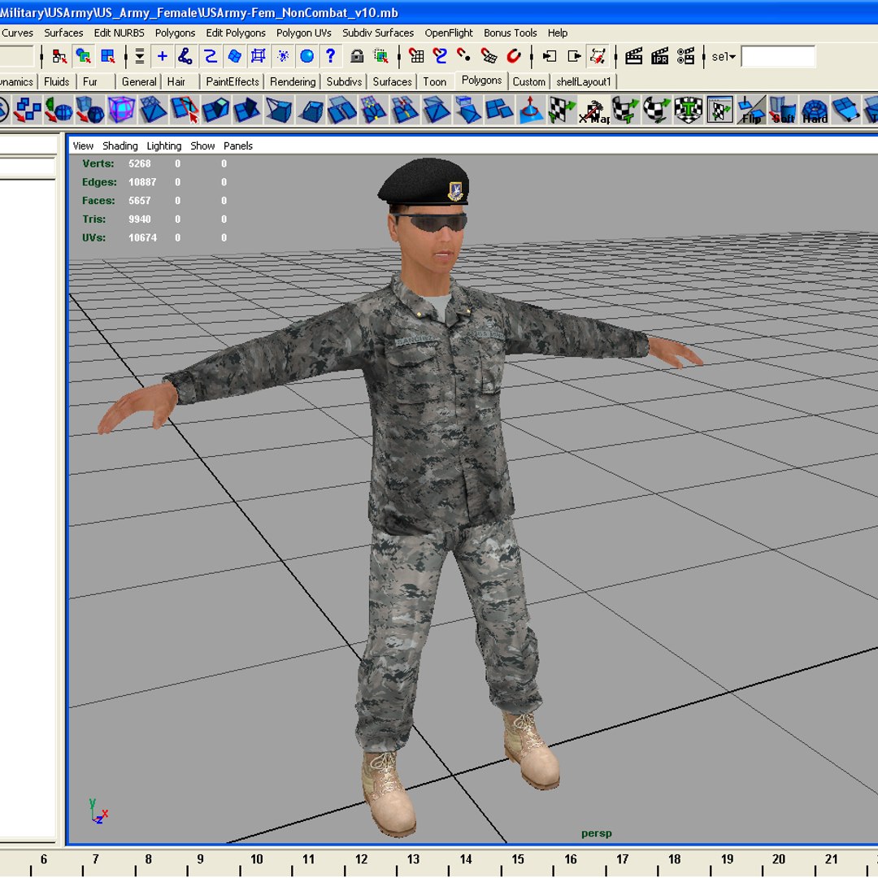The image size is (878, 878).
Task: Click the XYZ axis indicator in viewport
Action: [98, 811]
